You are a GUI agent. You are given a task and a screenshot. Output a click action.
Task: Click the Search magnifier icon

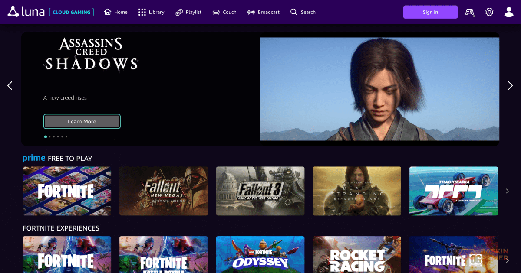[294, 12]
